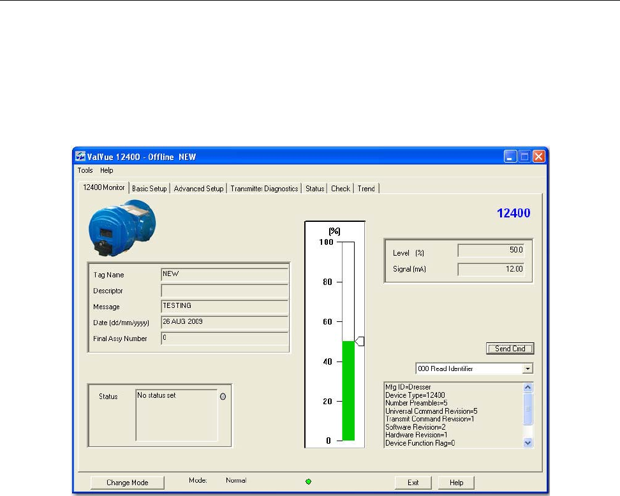Image resolution: width=620 pixels, height=496 pixels.
Task: Click the level gauge pointer marker
Action: click(x=359, y=341)
